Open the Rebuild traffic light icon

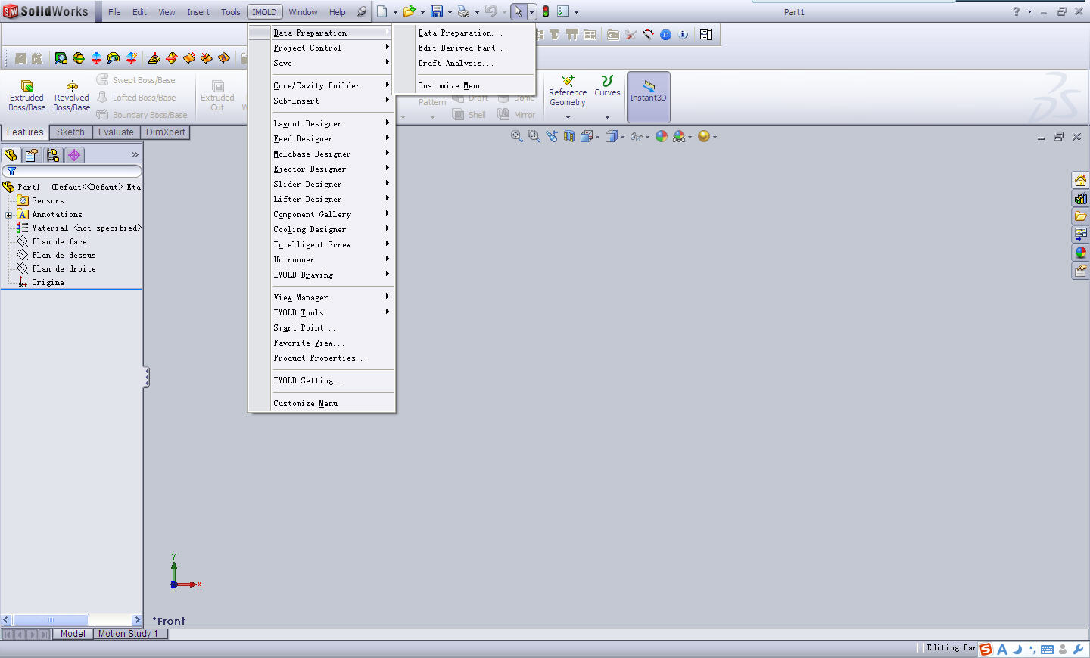point(545,12)
